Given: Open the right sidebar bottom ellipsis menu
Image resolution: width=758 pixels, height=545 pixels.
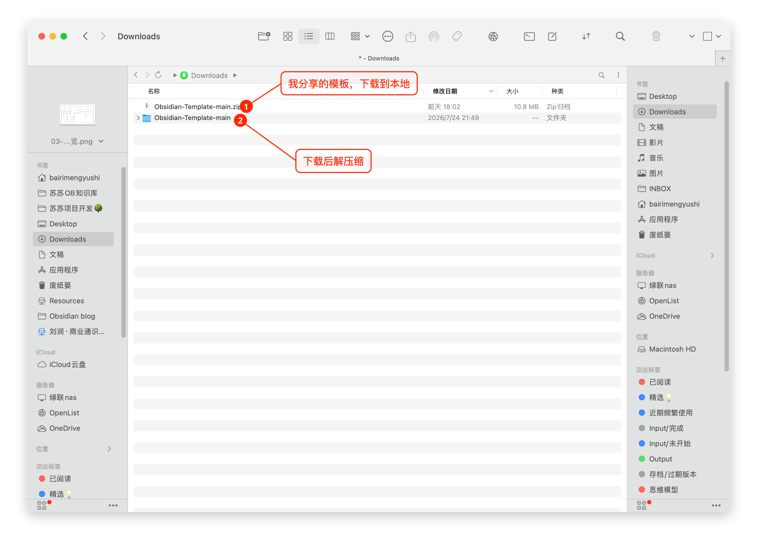Looking at the screenshot, I should click(716, 505).
